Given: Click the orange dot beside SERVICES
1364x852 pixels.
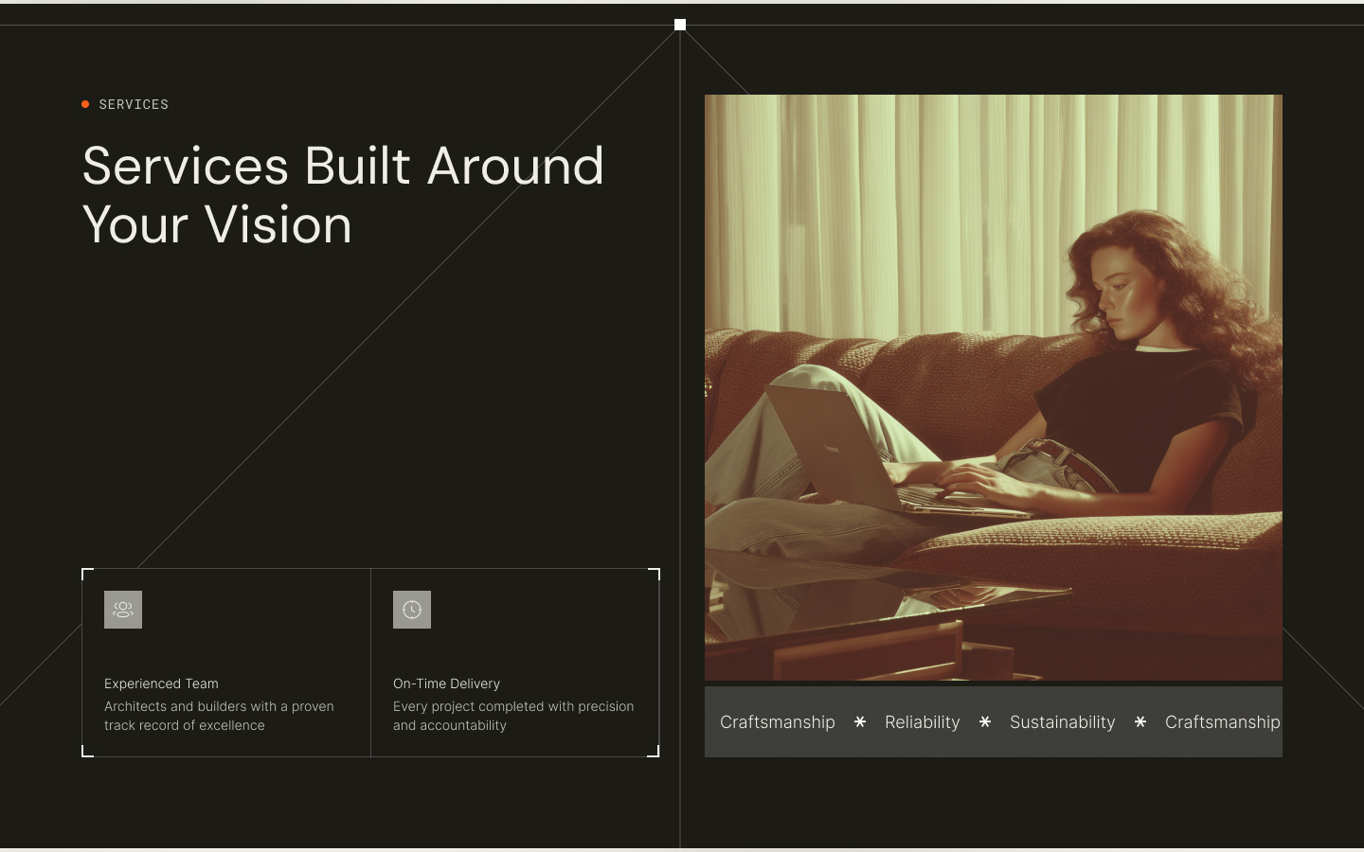Looking at the screenshot, I should [84, 104].
